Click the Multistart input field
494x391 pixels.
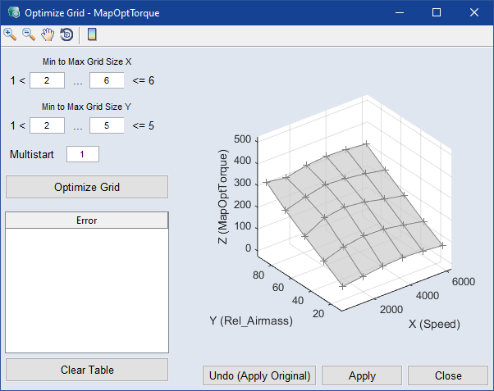[x=82, y=154]
